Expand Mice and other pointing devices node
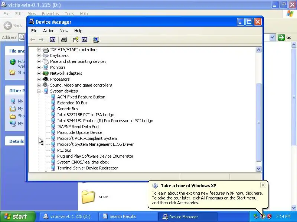This screenshot has height=222, width=297. 39,61
